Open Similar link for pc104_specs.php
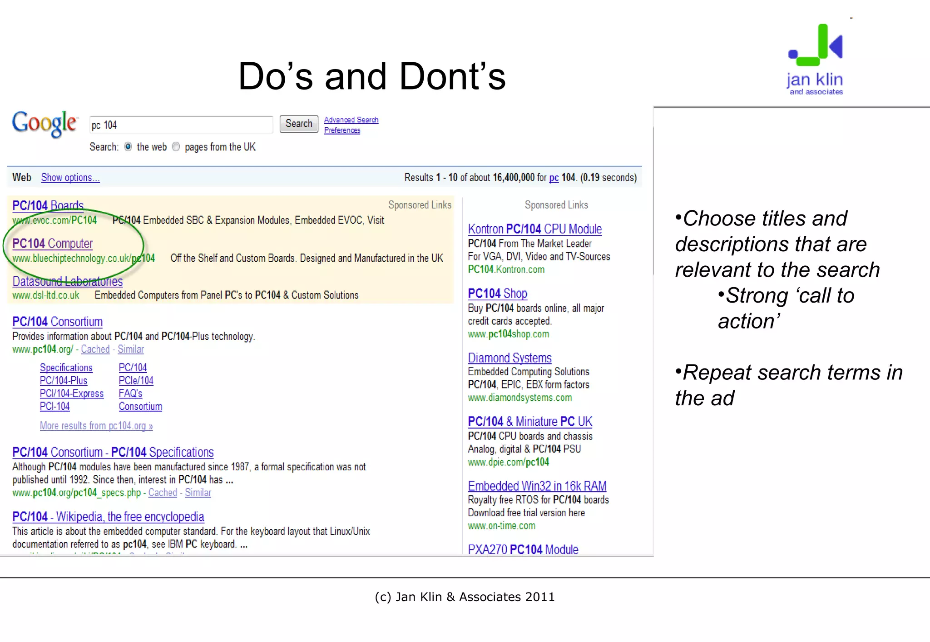 (198, 493)
